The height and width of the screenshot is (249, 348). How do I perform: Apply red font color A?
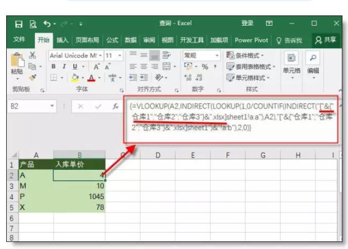pyautogui.click(x=91, y=78)
